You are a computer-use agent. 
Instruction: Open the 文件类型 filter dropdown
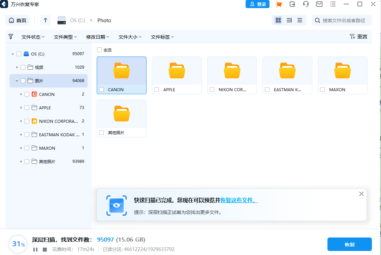click(65, 36)
